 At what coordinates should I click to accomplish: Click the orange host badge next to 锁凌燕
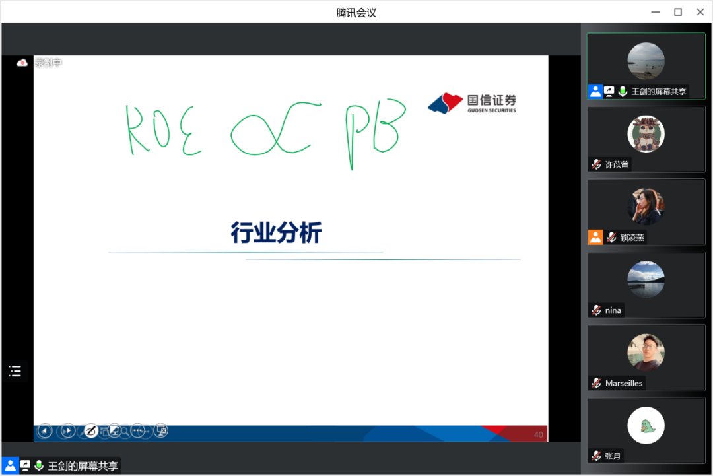(595, 237)
